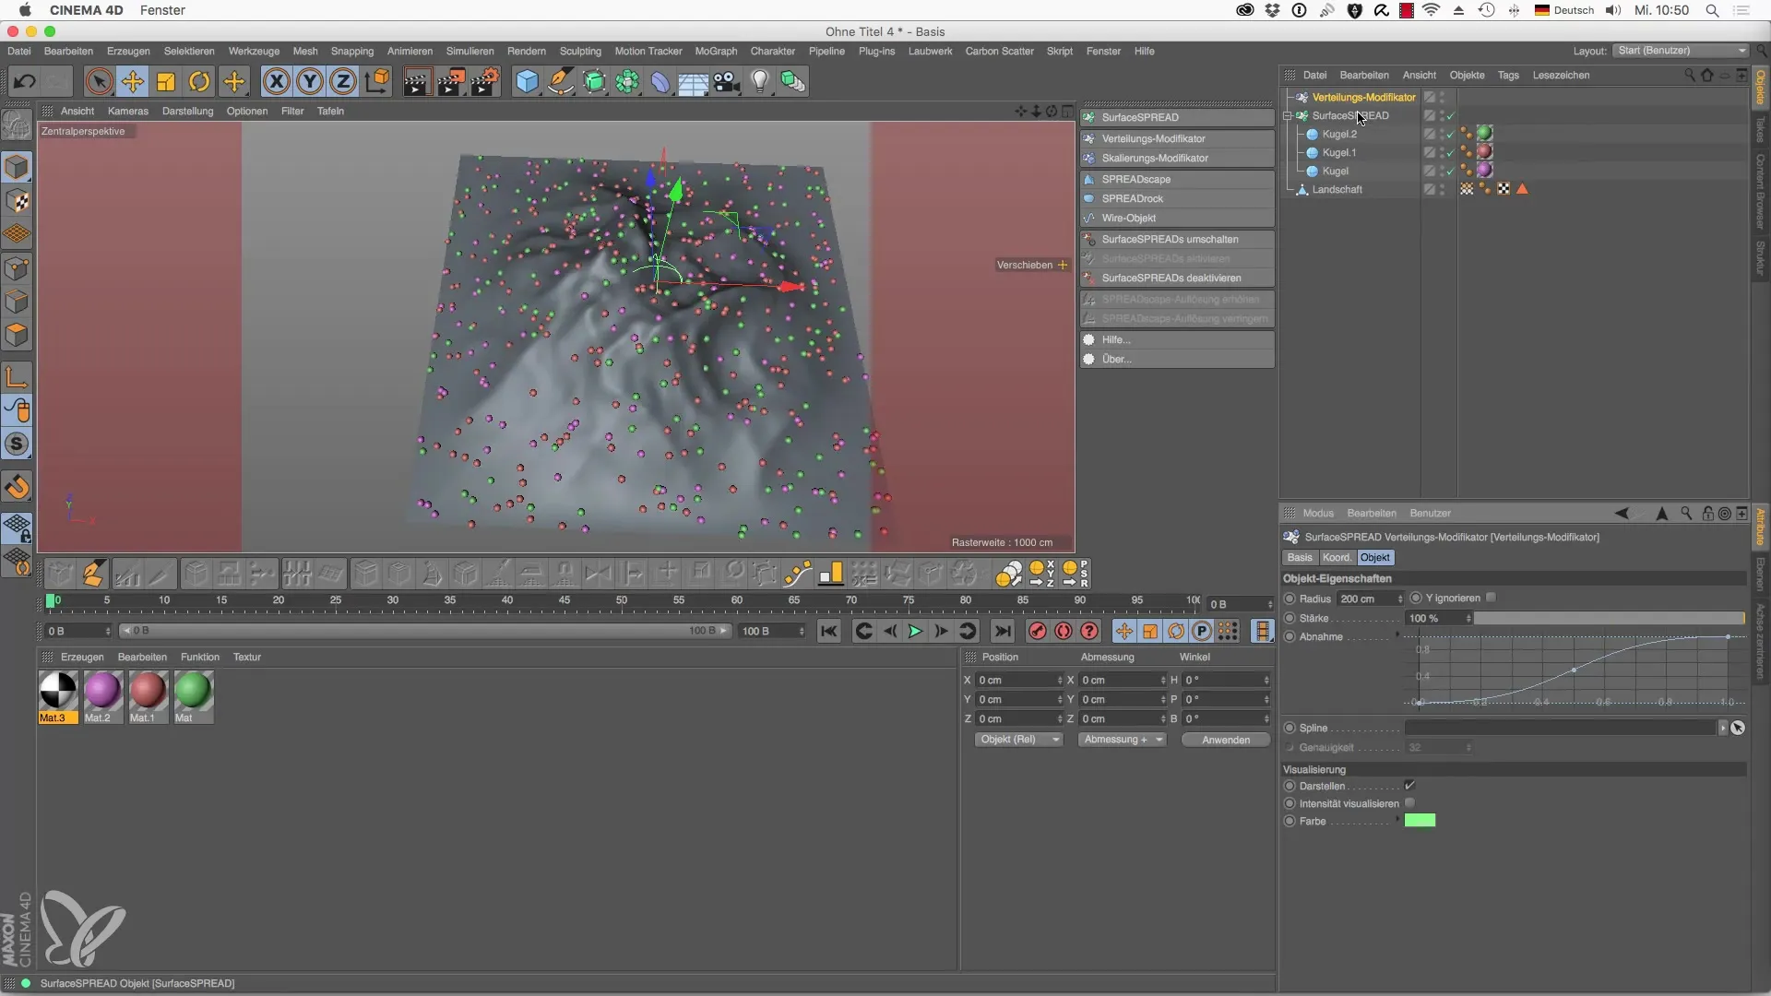
Task: Toggle Y ignorieren checkbox
Action: pos(1491,598)
